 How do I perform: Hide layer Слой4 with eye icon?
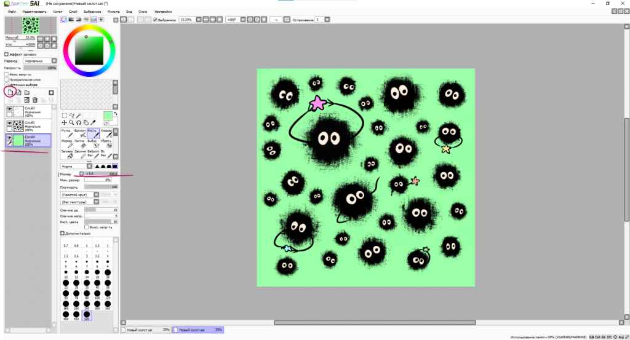pyautogui.click(x=9, y=137)
